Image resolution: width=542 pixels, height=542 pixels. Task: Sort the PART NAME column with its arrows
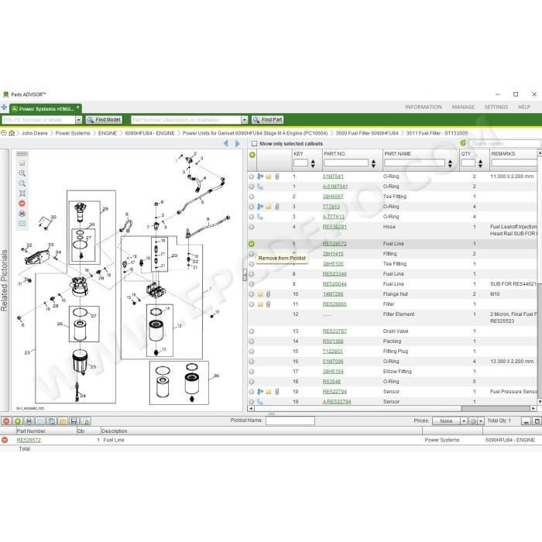click(450, 163)
